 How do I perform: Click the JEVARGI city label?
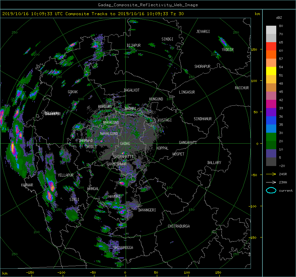tap(203, 32)
